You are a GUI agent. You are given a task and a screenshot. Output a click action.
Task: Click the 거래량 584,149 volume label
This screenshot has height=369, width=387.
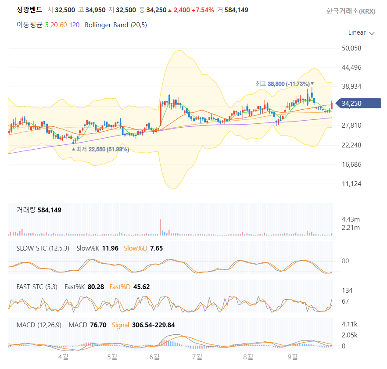coord(39,210)
